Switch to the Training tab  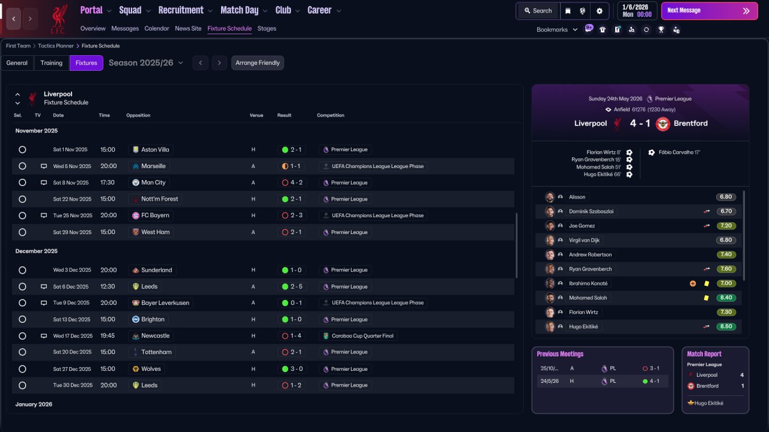click(x=52, y=63)
